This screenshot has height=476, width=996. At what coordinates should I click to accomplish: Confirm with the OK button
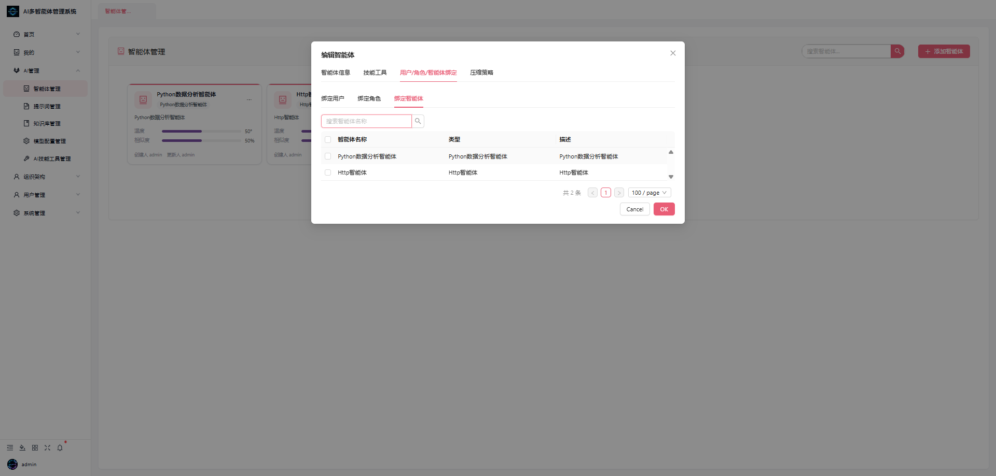[664, 209]
